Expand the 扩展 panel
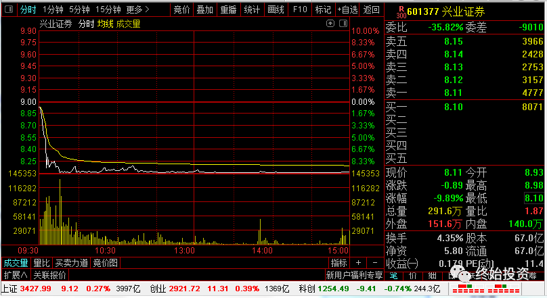This screenshot has height=298, width=547. tap(16, 276)
